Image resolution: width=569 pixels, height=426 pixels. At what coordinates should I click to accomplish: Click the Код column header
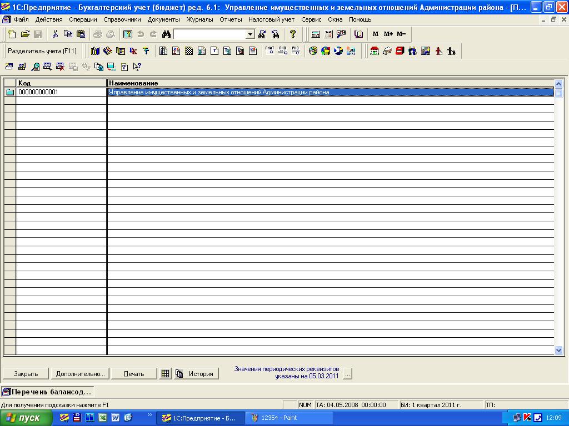pos(62,83)
